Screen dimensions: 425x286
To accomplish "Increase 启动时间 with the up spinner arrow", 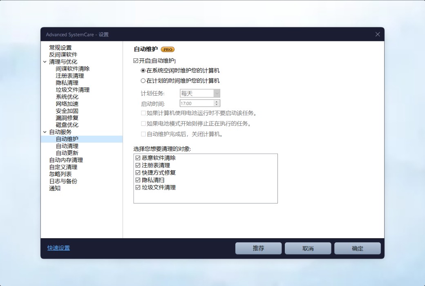I will coord(217,102).
